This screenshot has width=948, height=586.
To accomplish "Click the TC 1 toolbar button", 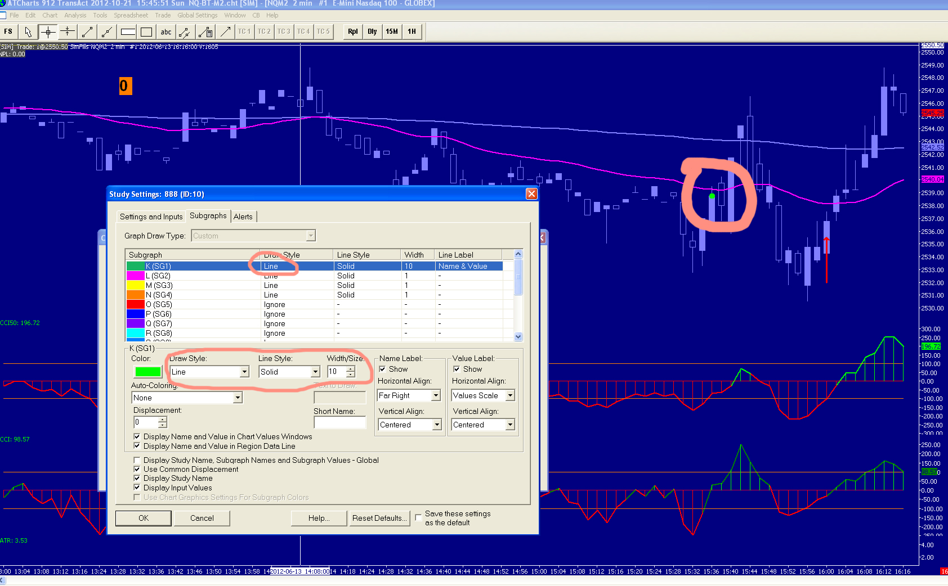I will coord(244,31).
